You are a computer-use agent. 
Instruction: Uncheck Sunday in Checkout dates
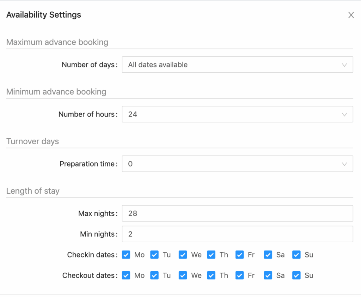pyautogui.click(x=296, y=275)
